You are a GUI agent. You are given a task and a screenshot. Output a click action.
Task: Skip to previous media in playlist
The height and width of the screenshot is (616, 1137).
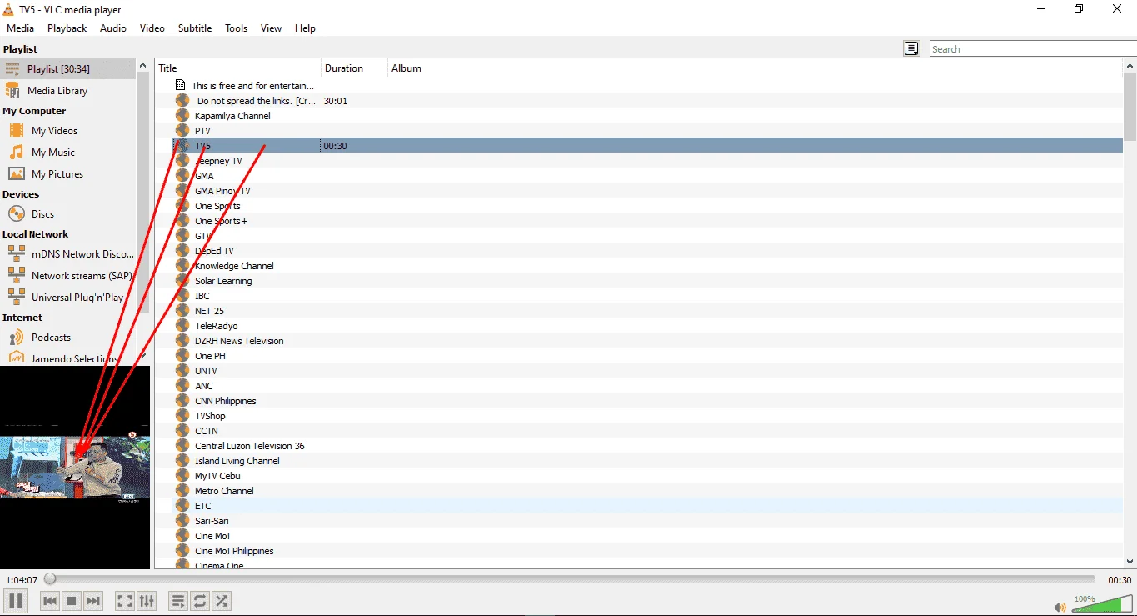click(x=50, y=600)
